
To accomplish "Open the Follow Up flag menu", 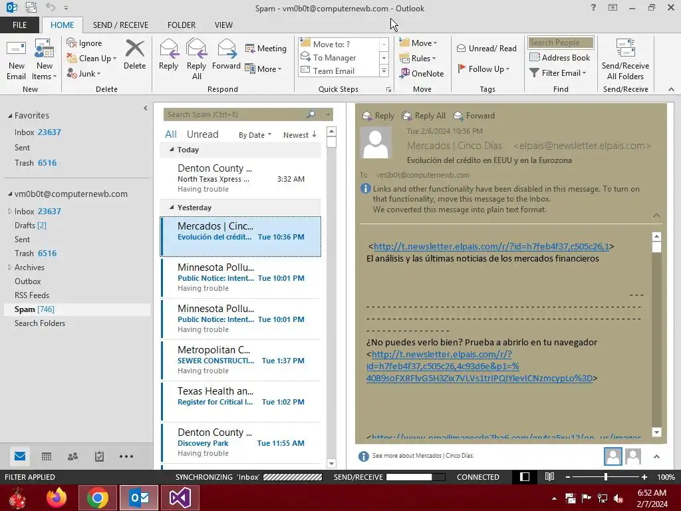I will (483, 69).
